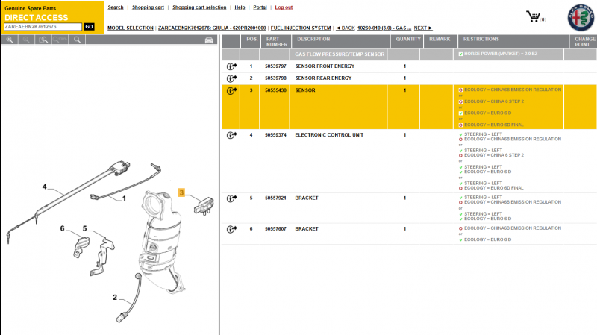Open the Fuel Injection System breadcrumb
Image resolution: width=597 pixels, height=335 pixels.
click(x=301, y=28)
